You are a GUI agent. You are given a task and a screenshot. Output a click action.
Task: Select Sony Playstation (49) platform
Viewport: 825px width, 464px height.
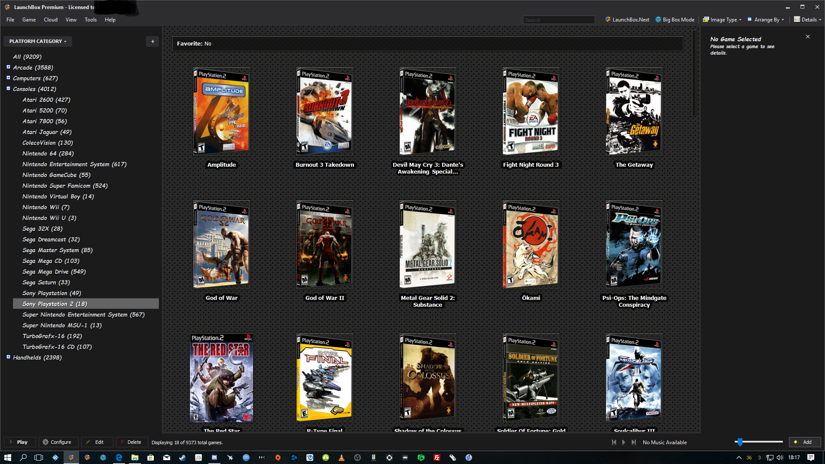pos(52,293)
